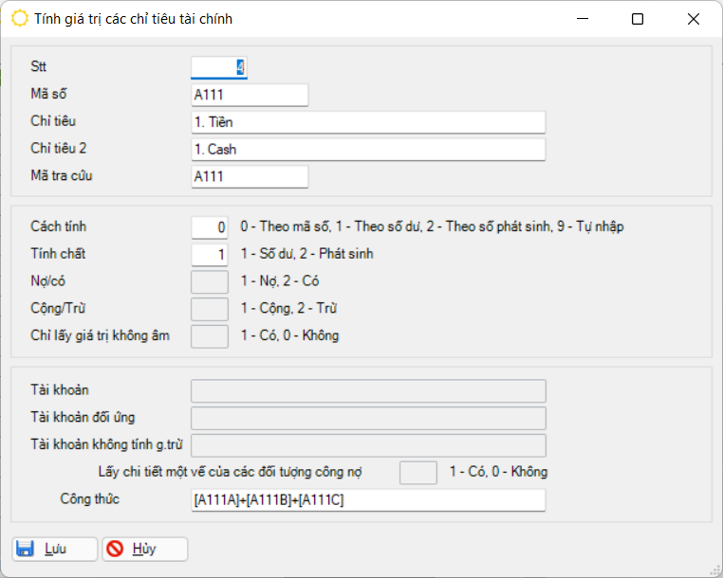Click the Stt number field
The width and height of the screenshot is (723, 578).
click(219, 67)
